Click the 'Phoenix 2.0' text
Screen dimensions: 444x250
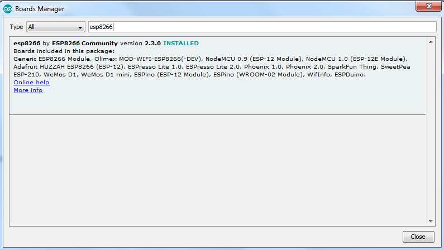point(304,67)
